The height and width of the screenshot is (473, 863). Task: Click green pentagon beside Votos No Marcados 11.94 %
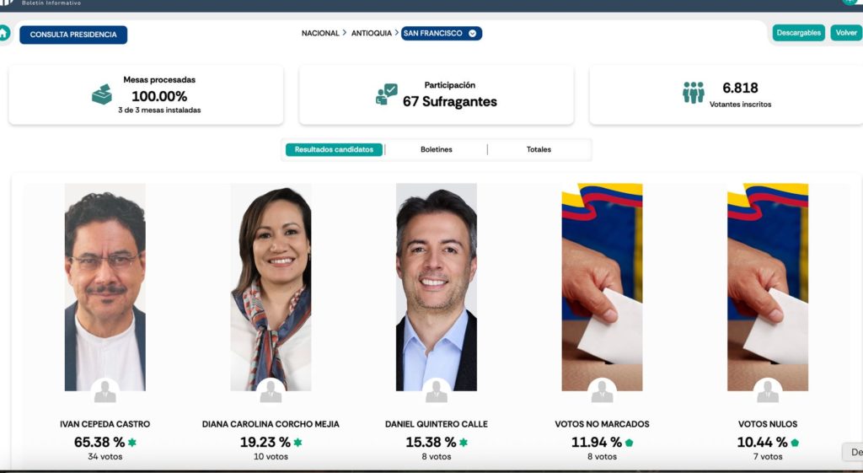(629, 442)
